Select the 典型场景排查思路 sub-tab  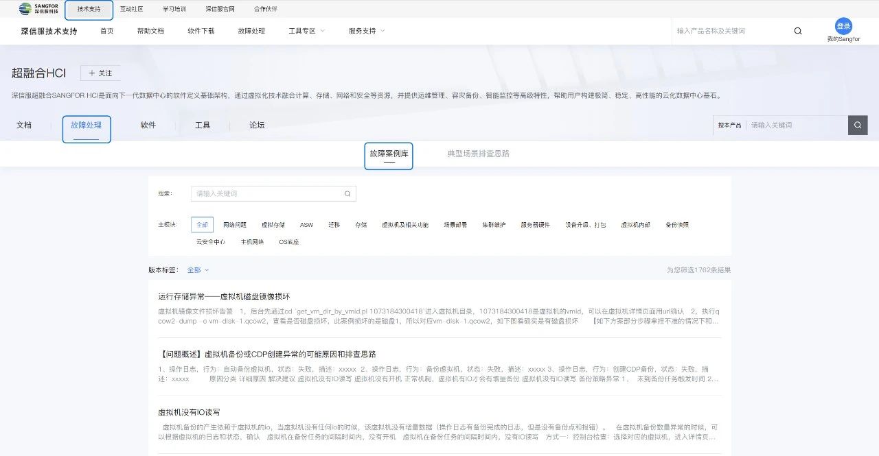(x=479, y=154)
